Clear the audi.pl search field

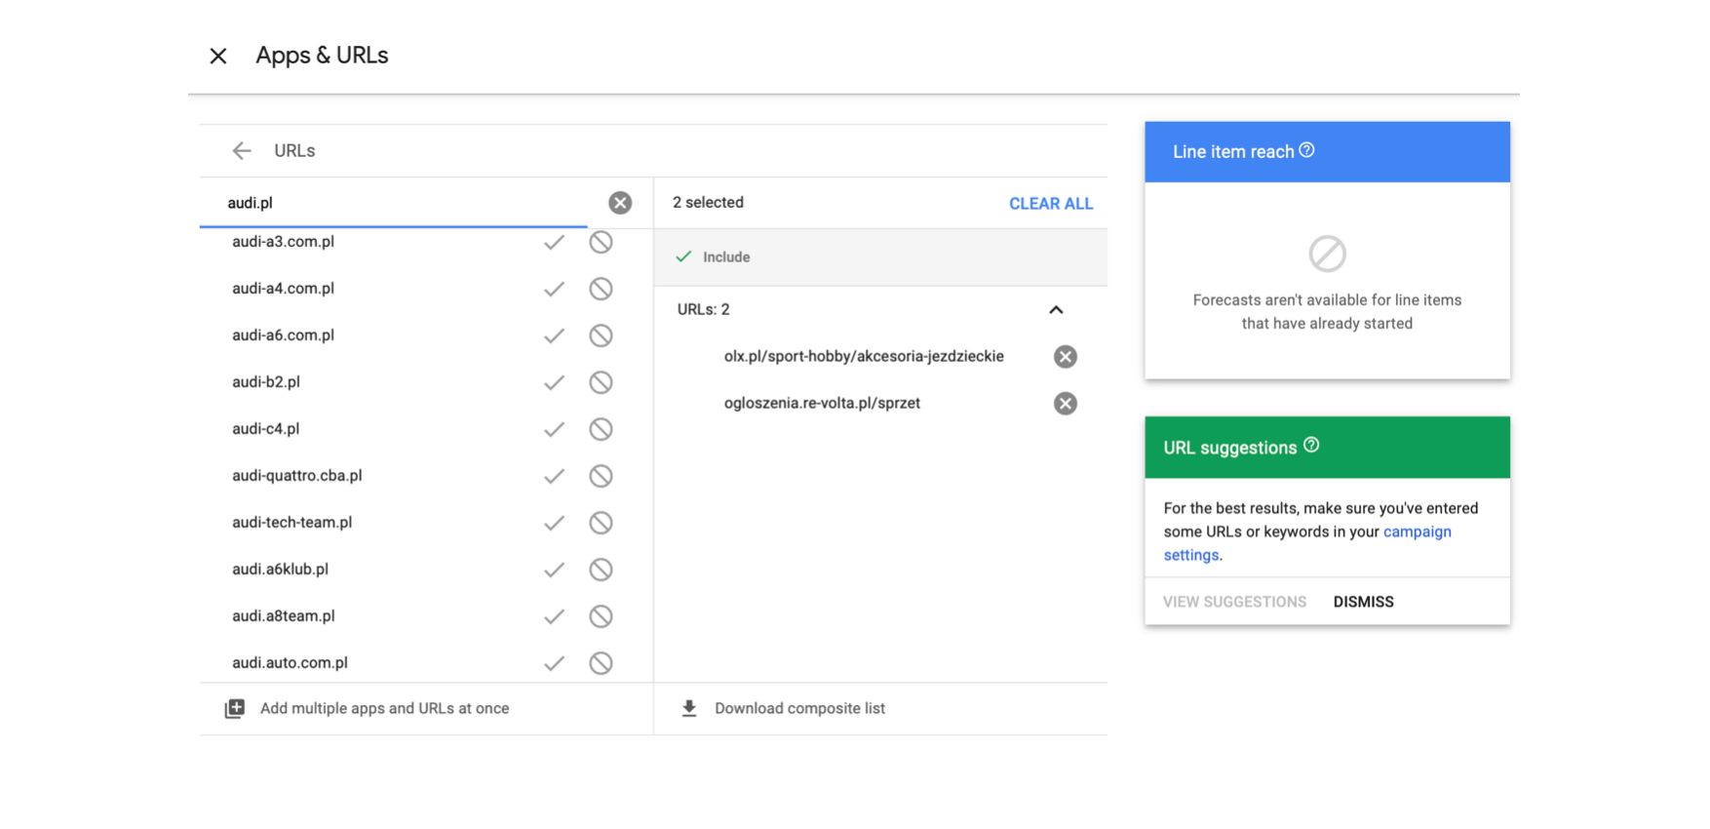tap(620, 203)
